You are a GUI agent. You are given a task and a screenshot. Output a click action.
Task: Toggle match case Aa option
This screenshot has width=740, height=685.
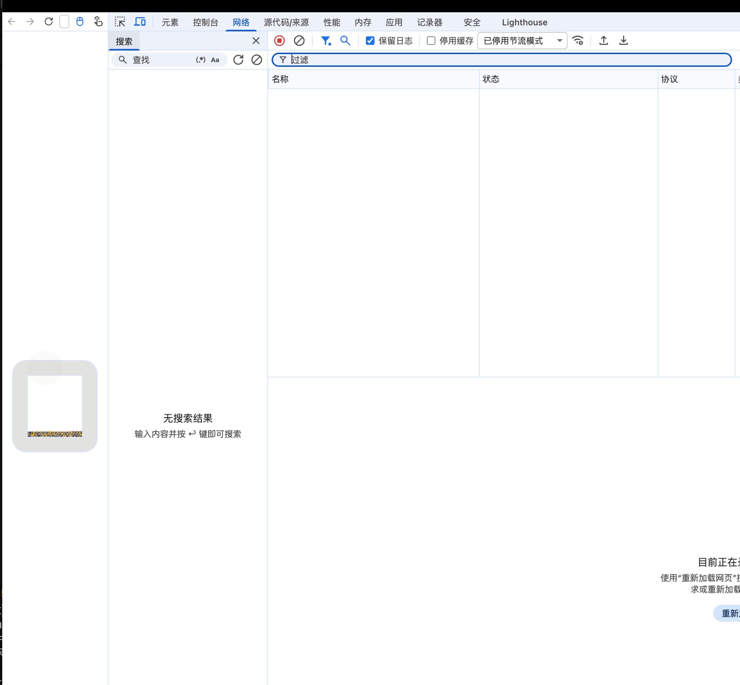pos(215,60)
